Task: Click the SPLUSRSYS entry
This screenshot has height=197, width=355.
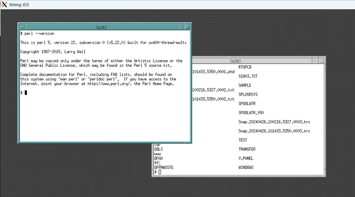Action: 248,94
